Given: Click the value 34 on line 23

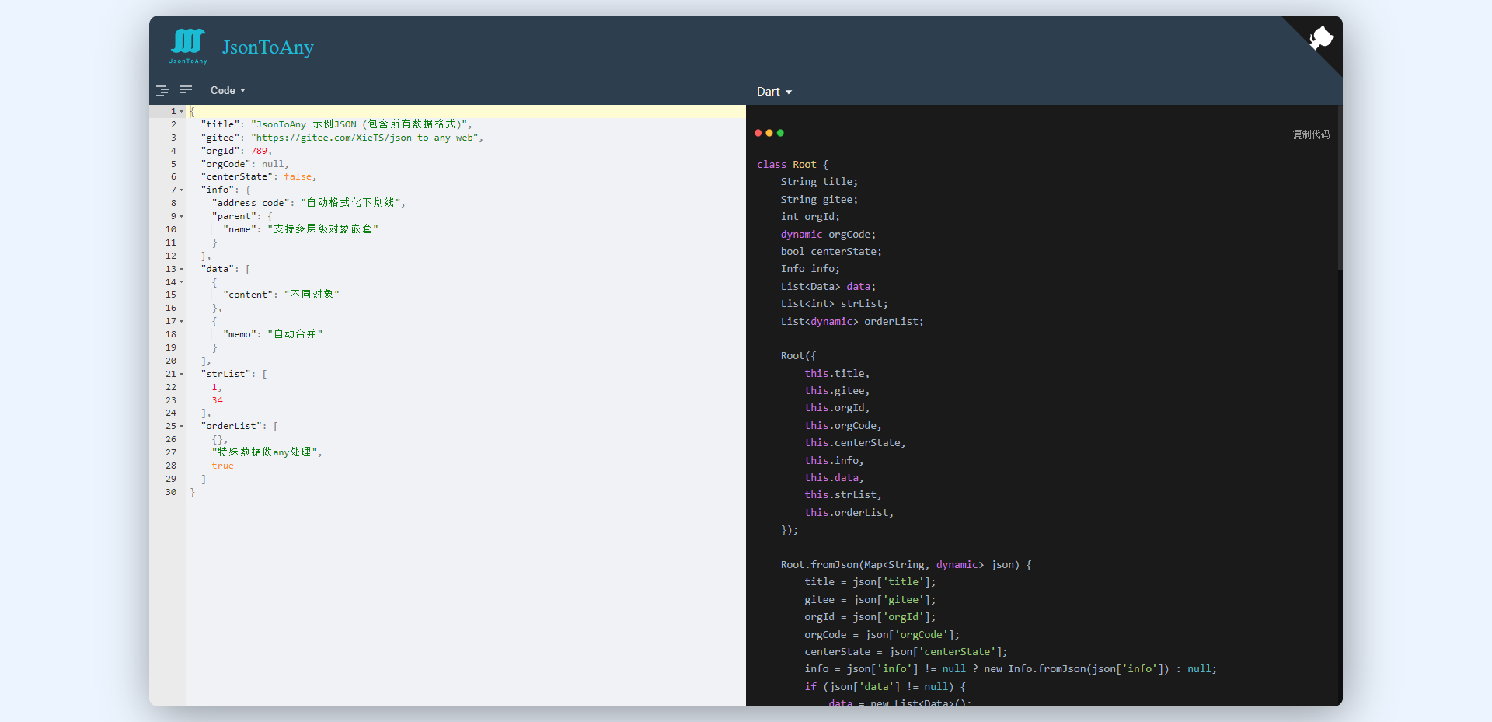Looking at the screenshot, I should point(218,400).
